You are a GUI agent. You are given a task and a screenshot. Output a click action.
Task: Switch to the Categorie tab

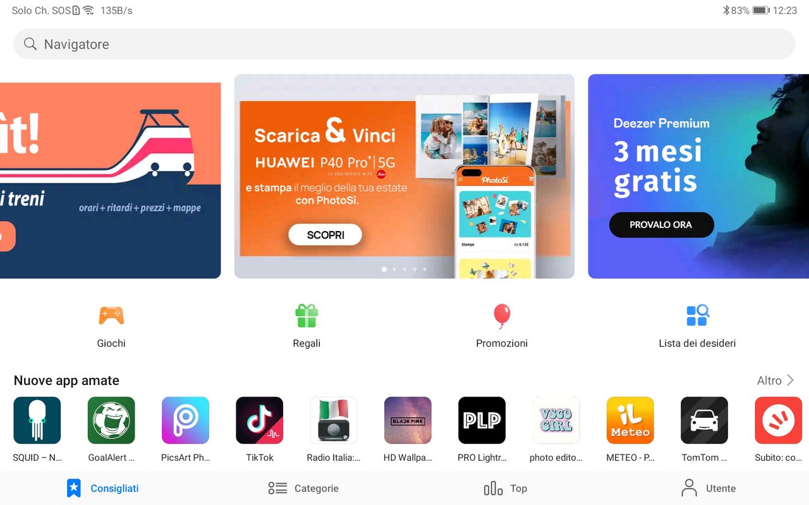(303, 488)
